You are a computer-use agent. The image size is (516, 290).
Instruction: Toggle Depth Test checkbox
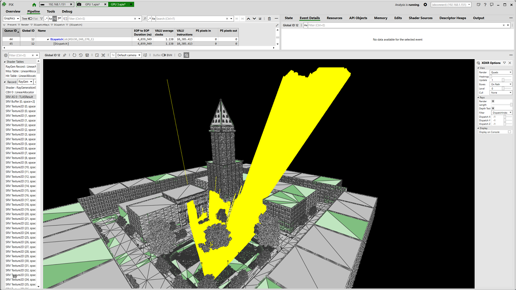click(493, 108)
